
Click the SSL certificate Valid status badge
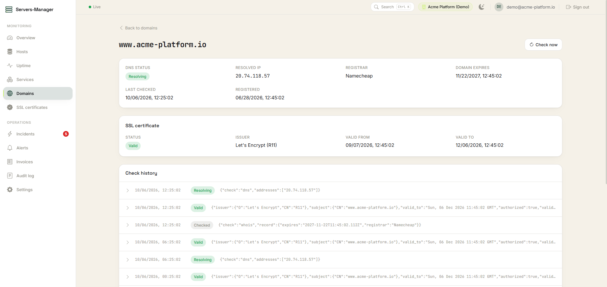[x=133, y=146]
